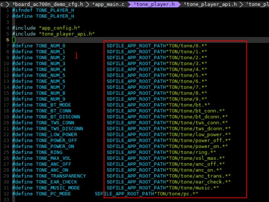
Task: Open the app_main.c buffer tab
Action: click(x=109, y=4)
